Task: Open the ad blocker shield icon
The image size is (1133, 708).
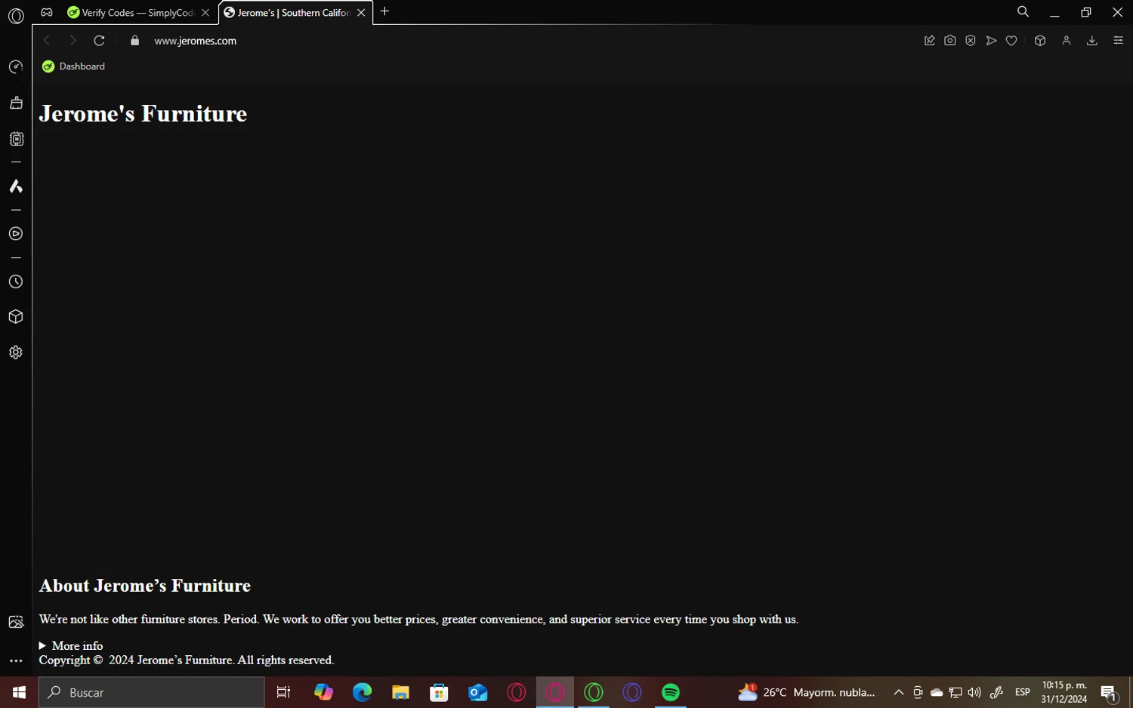Action: click(971, 41)
